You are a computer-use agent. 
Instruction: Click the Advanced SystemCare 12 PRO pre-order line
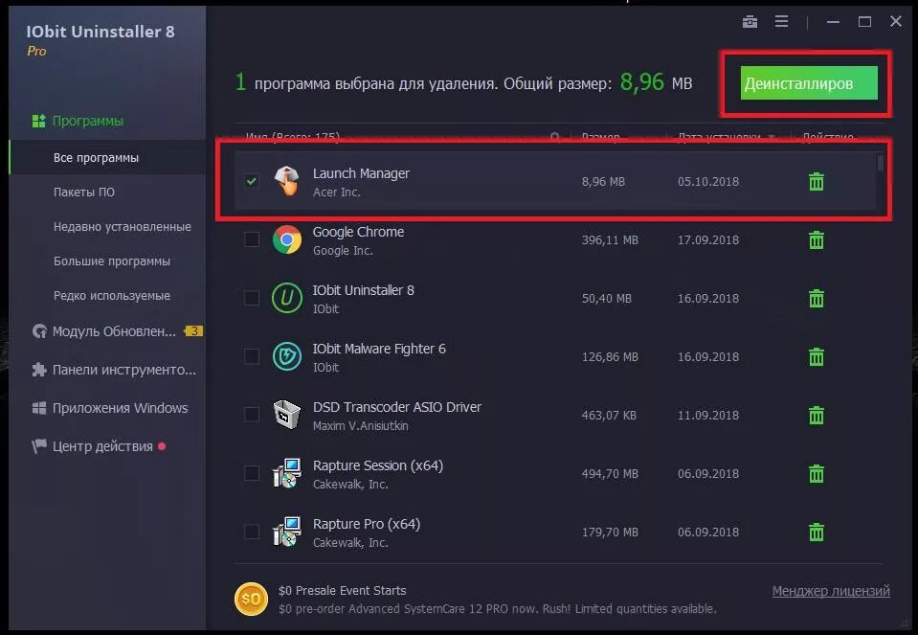coord(497,608)
